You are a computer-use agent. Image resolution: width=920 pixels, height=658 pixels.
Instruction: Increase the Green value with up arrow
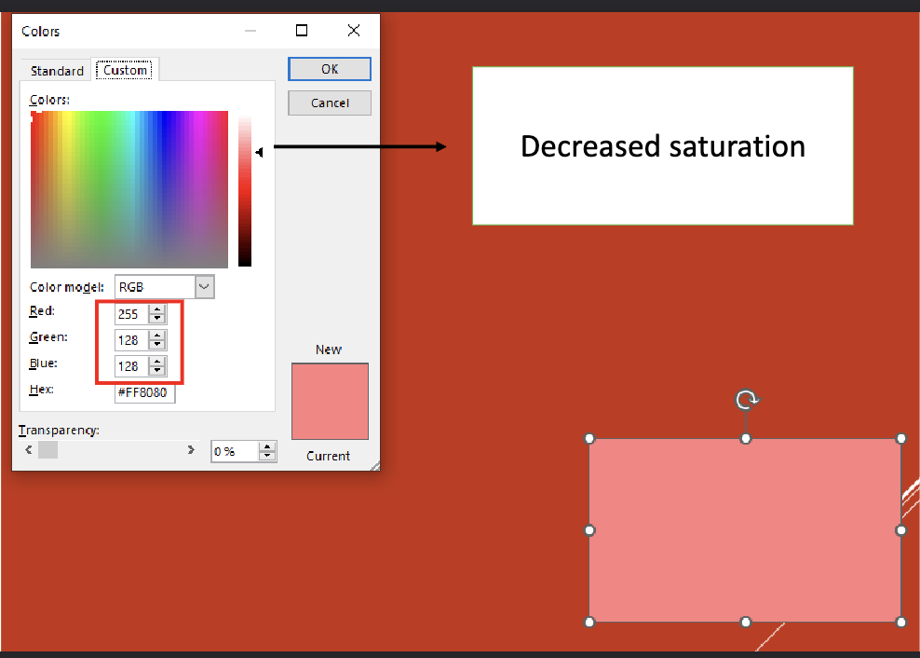(156, 335)
